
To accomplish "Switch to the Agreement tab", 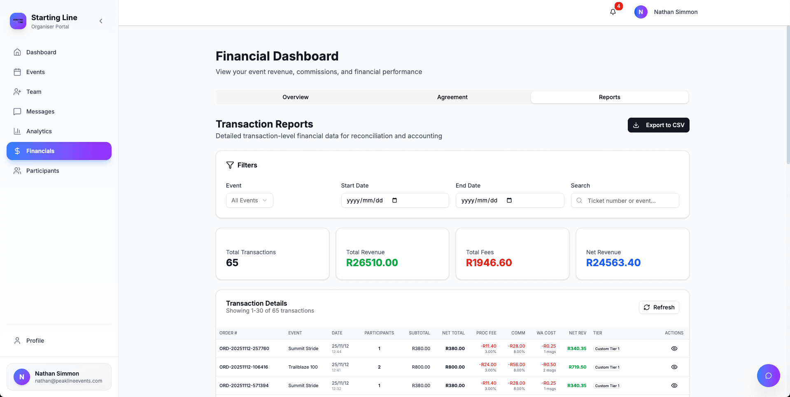I will click(452, 97).
